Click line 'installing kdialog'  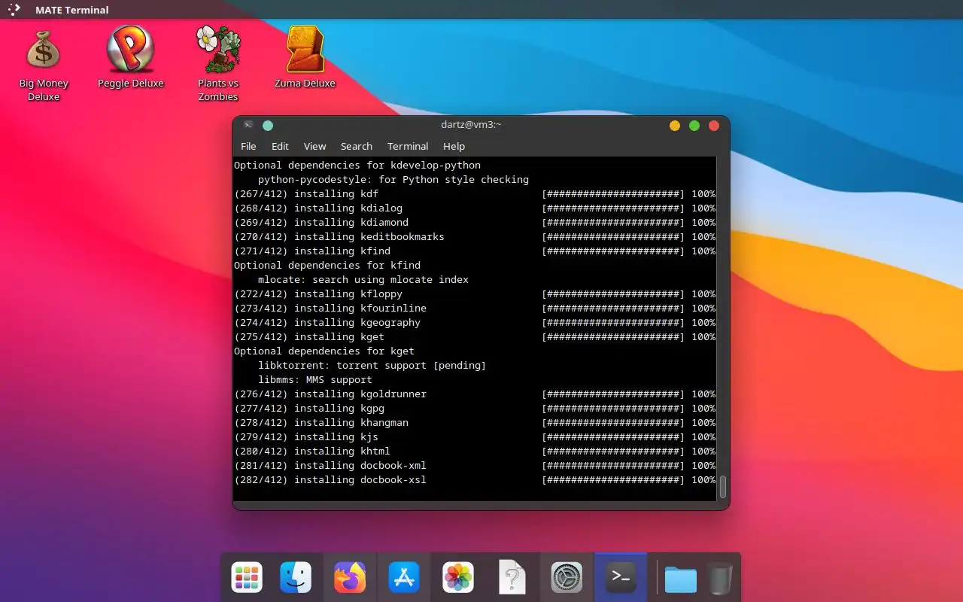475,208
